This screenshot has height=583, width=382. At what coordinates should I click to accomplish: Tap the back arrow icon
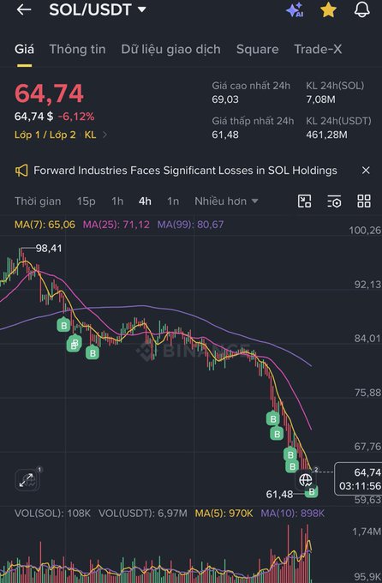(x=24, y=9)
